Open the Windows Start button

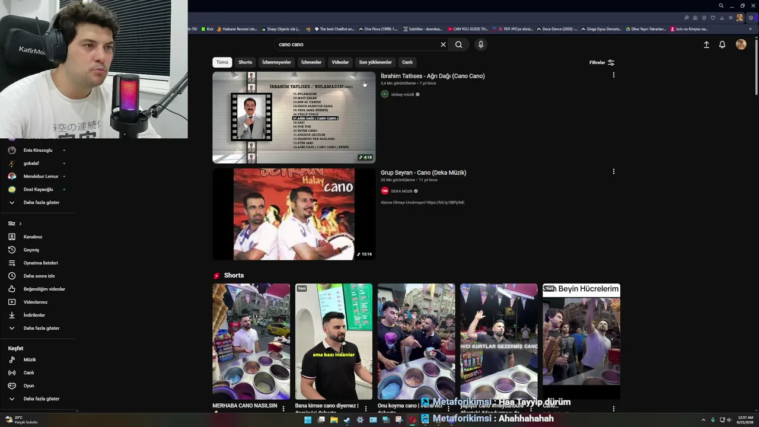pos(308,420)
